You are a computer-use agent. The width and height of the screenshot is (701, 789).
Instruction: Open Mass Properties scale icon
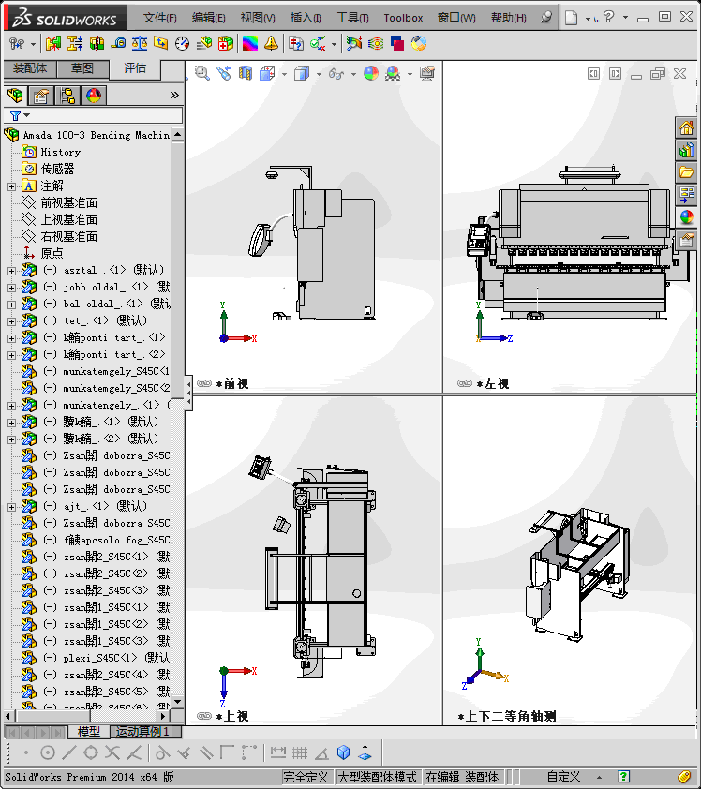tap(140, 44)
